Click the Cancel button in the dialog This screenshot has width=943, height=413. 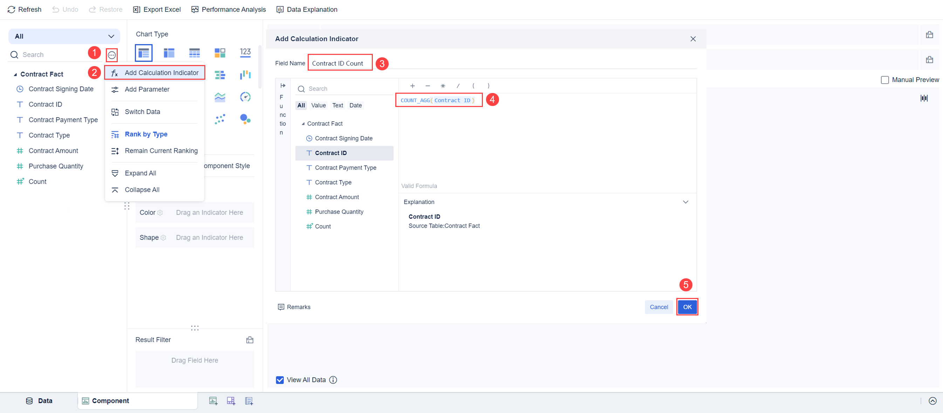[659, 307]
